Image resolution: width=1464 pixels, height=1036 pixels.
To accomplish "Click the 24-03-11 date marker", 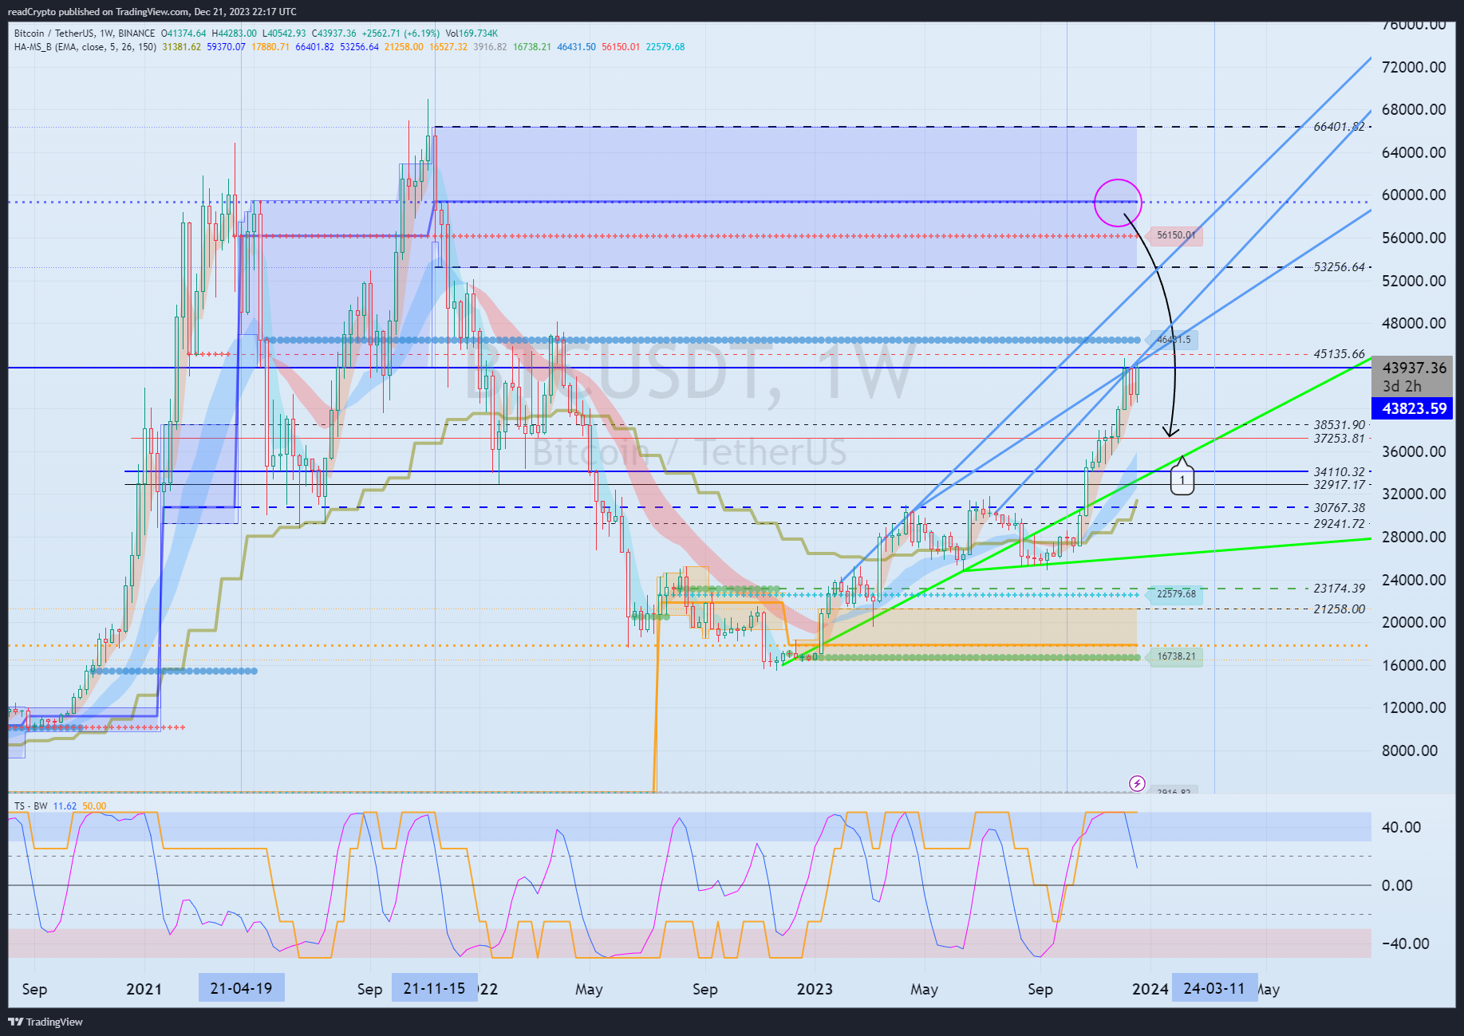I will 1214,989.
